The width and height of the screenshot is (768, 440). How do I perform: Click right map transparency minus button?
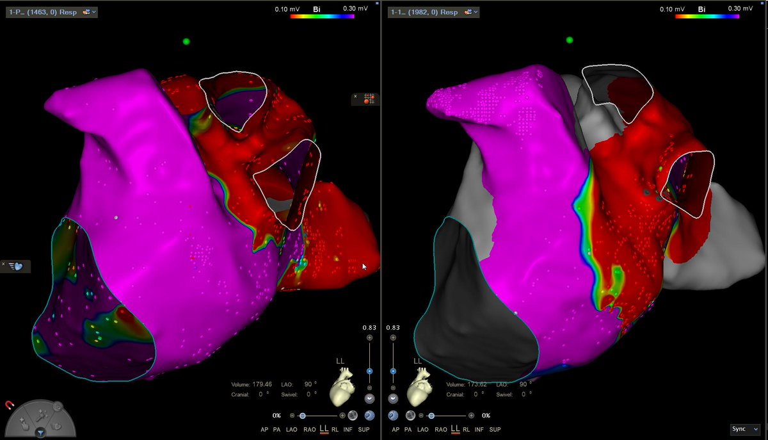tap(421, 416)
